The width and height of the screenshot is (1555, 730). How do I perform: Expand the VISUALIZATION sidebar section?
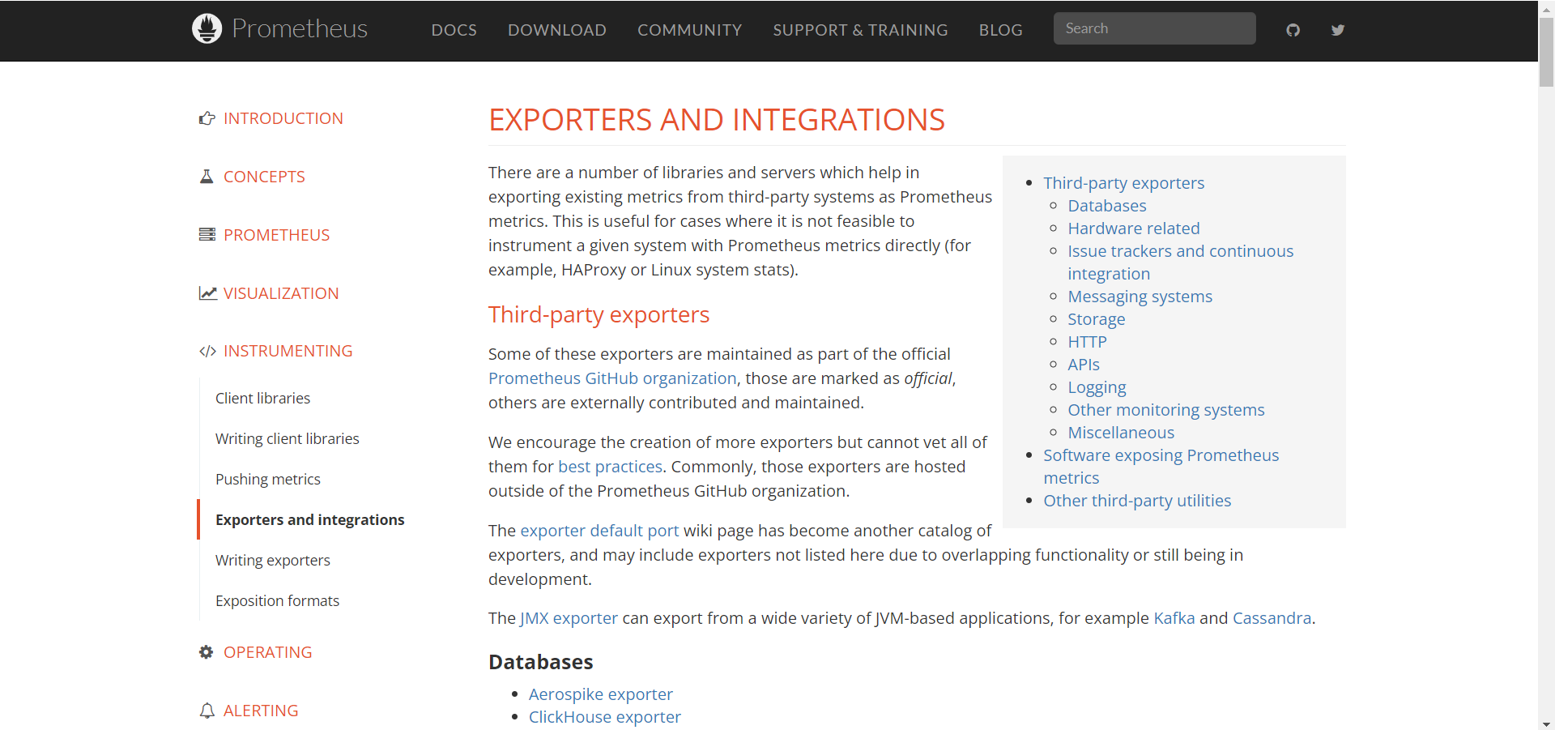click(x=281, y=293)
